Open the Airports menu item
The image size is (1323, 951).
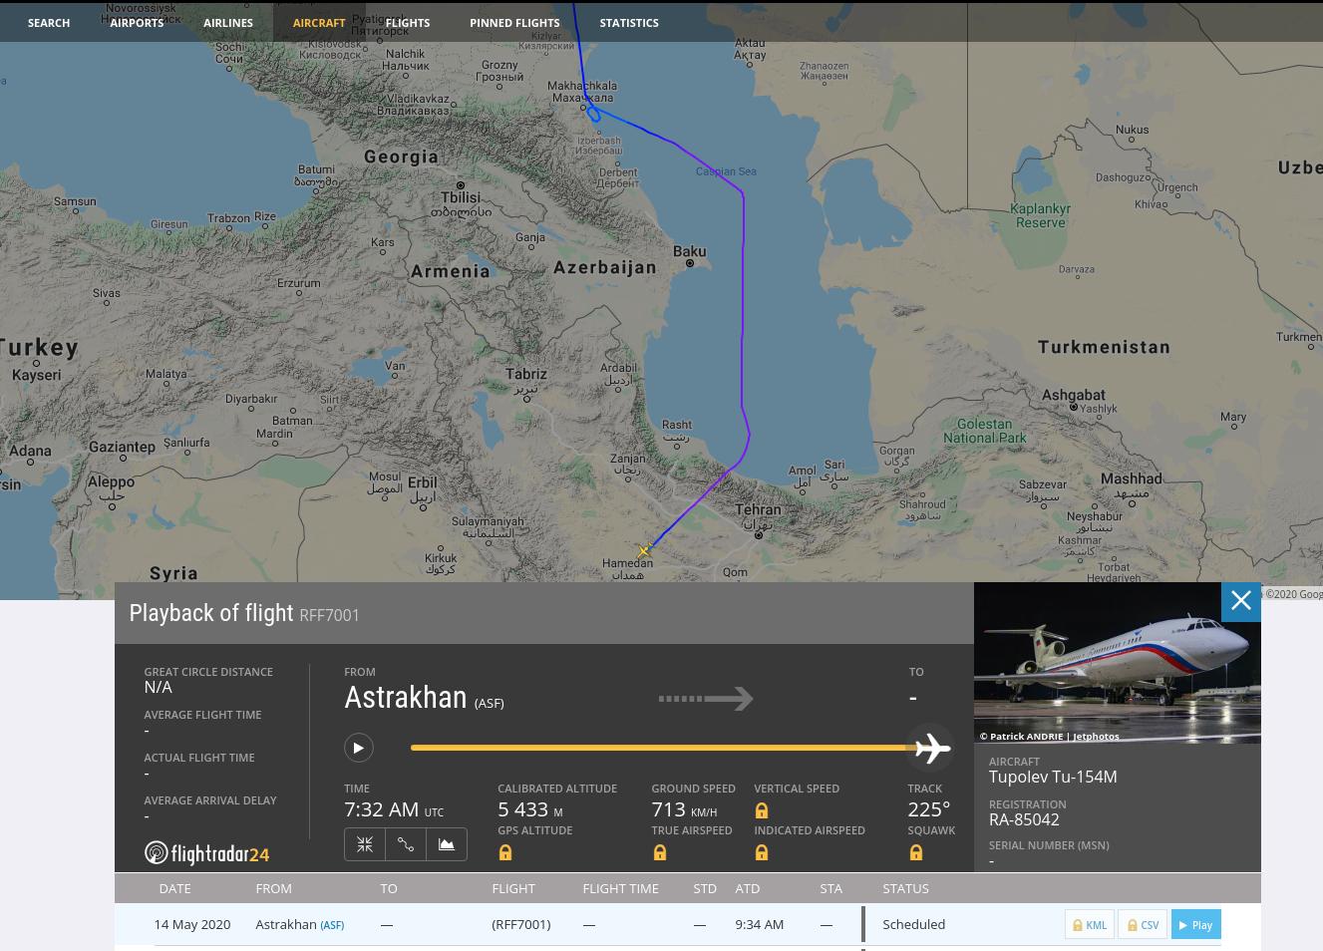[x=137, y=22]
